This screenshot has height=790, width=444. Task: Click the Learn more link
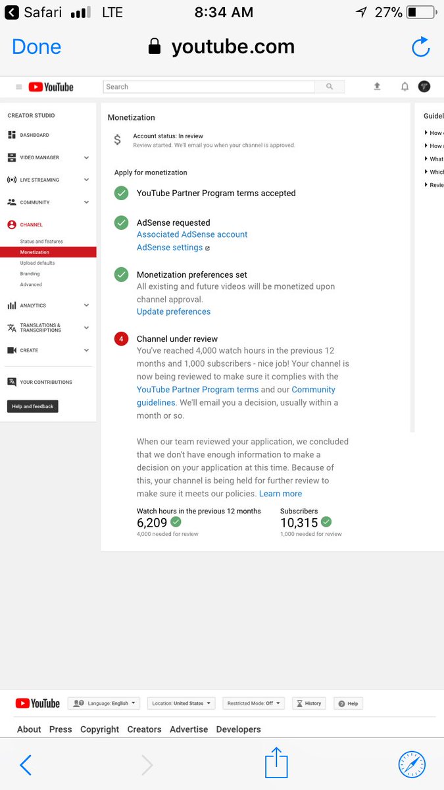click(x=280, y=494)
